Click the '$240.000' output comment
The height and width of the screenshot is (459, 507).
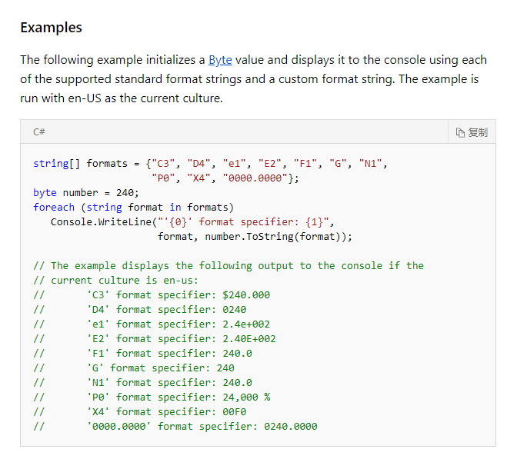click(x=246, y=295)
